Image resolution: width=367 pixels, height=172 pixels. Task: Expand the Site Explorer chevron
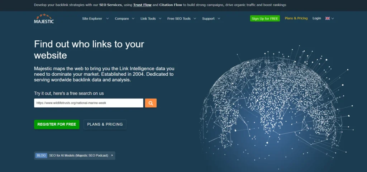(x=108, y=19)
